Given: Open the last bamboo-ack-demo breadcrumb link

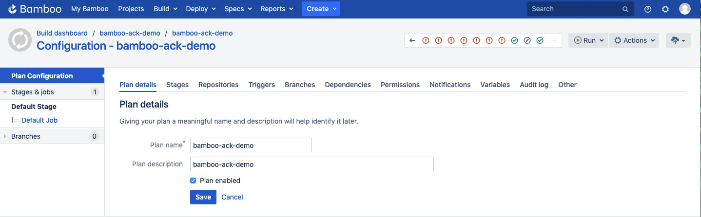Looking at the screenshot, I should [202, 33].
